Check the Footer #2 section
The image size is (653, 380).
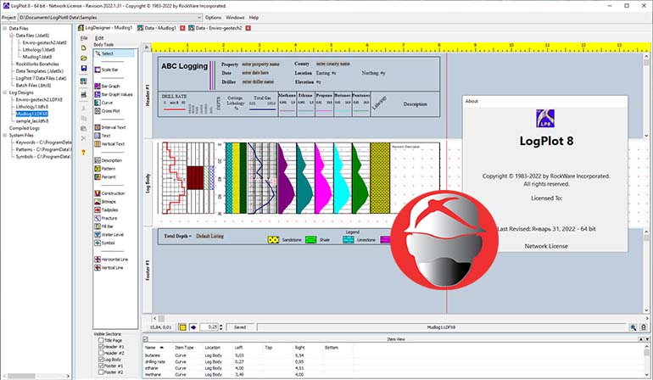point(101,372)
